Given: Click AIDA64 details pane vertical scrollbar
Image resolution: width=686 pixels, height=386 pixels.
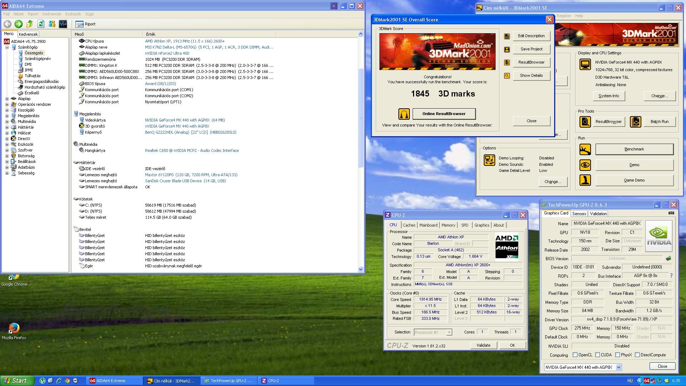Looking at the screenshot, I should (x=361, y=118).
